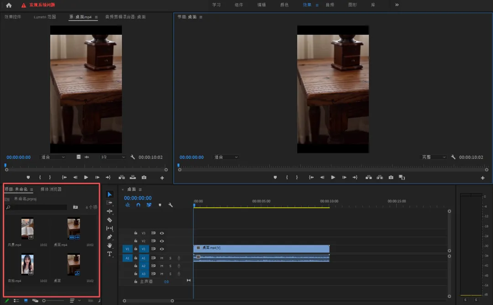Pick the Hand tool
493x305 pixels.
coord(110,246)
